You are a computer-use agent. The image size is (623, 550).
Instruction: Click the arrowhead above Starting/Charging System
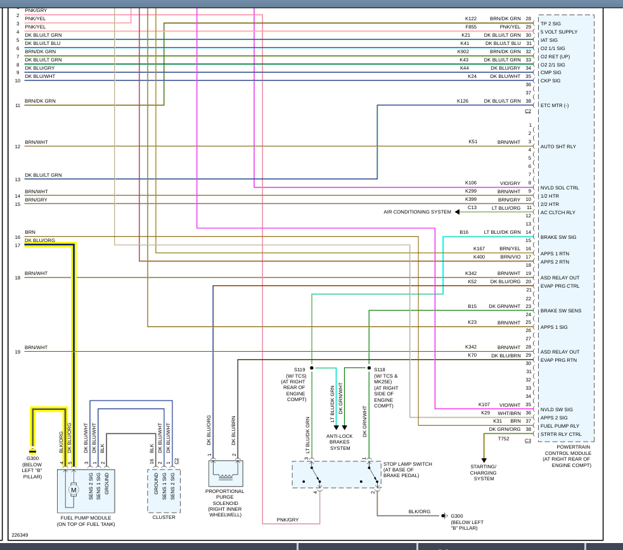[484, 460]
